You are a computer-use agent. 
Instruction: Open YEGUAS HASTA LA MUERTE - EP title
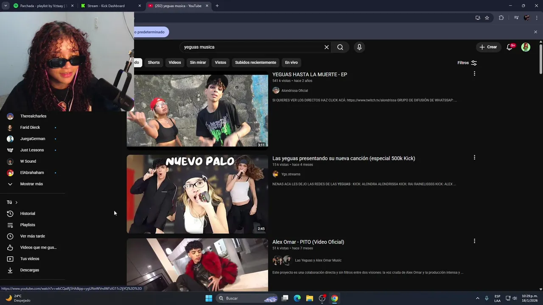310,75
